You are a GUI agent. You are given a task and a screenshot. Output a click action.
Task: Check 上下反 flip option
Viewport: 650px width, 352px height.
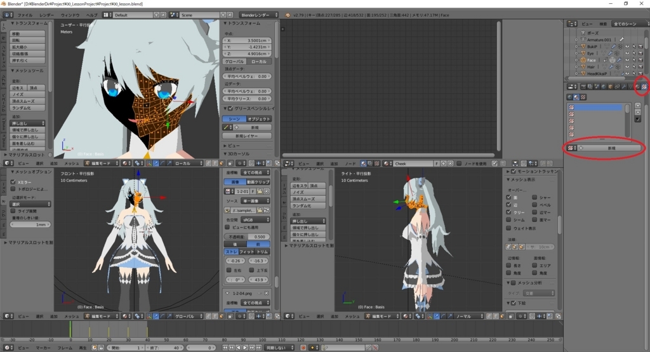click(x=251, y=270)
